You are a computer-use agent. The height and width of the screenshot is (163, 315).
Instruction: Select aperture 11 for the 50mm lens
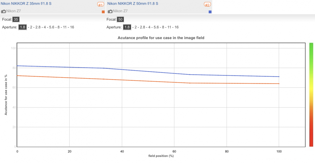click(x=170, y=27)
